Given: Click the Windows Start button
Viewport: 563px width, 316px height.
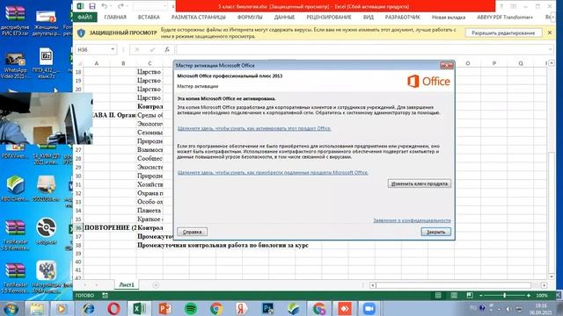Looking at the screenshot, I should 11,308.
